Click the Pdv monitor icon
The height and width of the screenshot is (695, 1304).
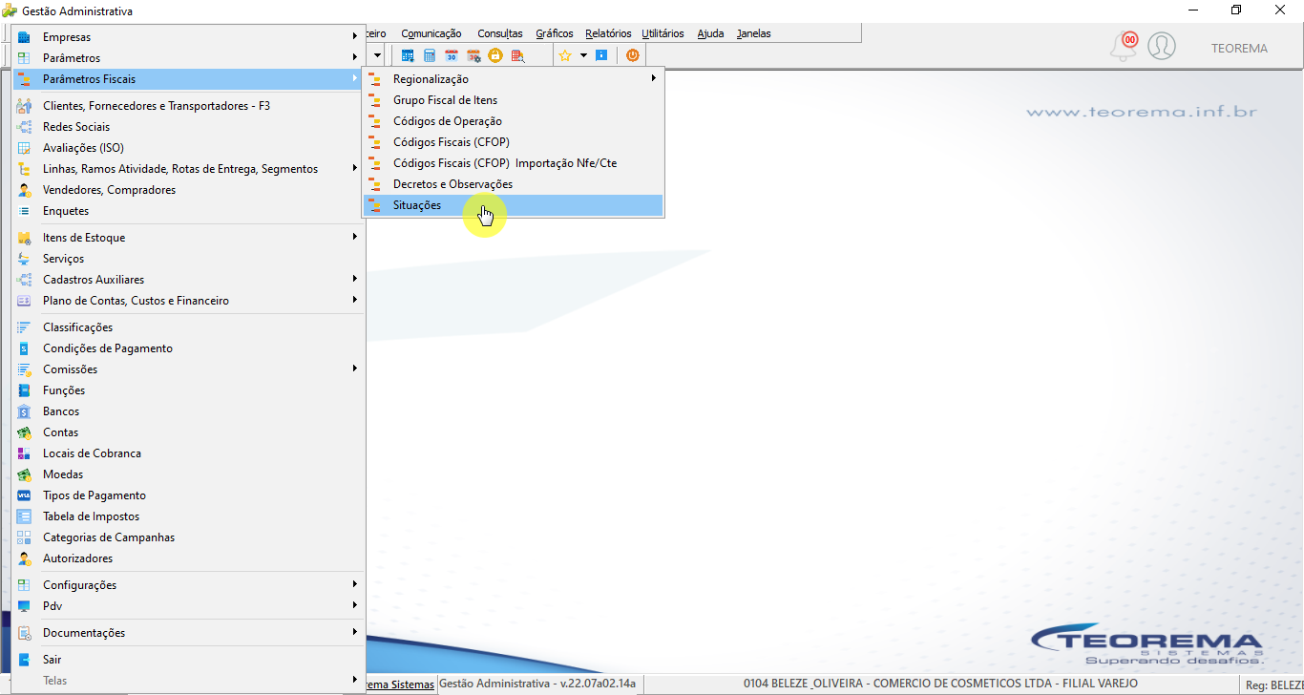pos(24,606)
